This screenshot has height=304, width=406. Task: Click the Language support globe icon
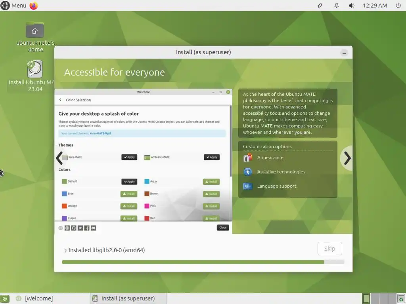pos(248,186)
